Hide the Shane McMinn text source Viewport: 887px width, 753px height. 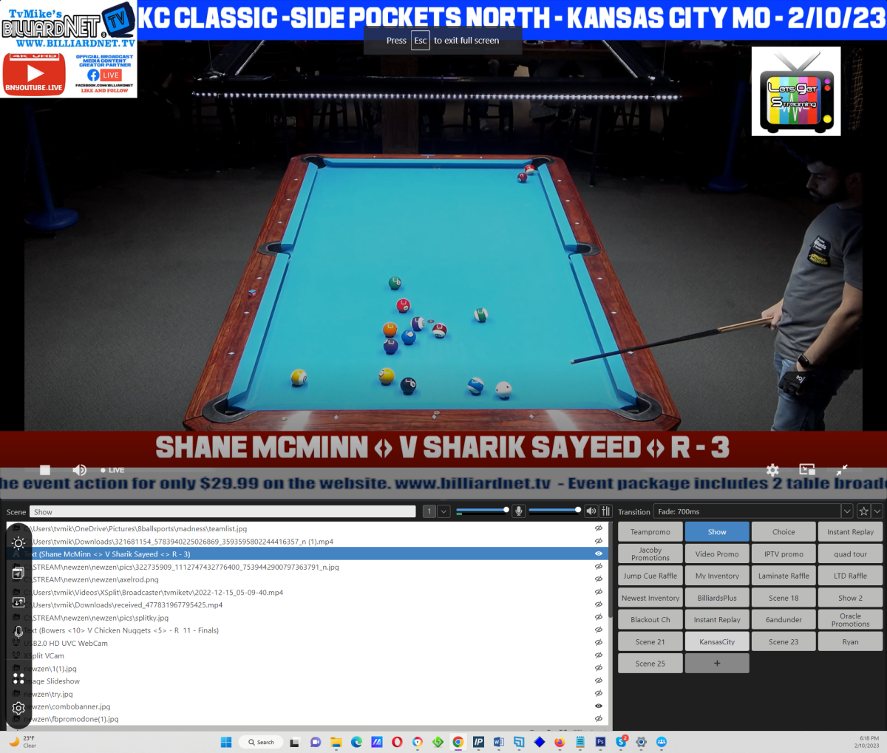pyautogui.click(x=598, y=554)
